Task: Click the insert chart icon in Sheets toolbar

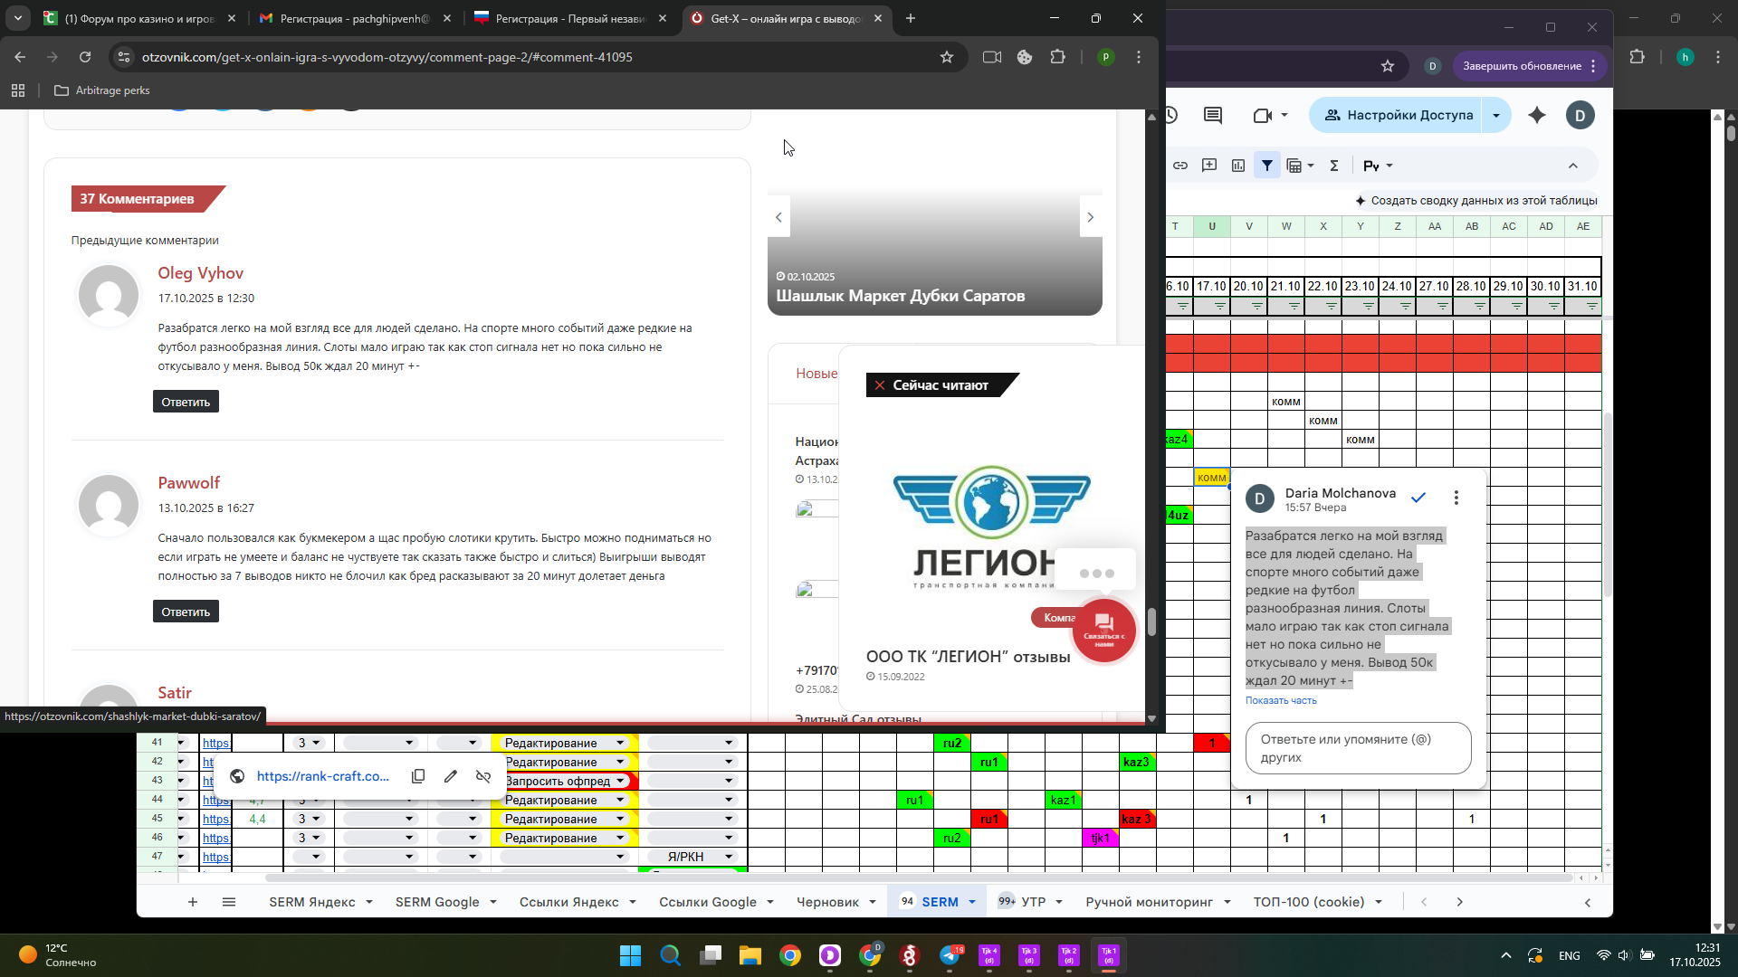Action: [x=1237, y=166]
